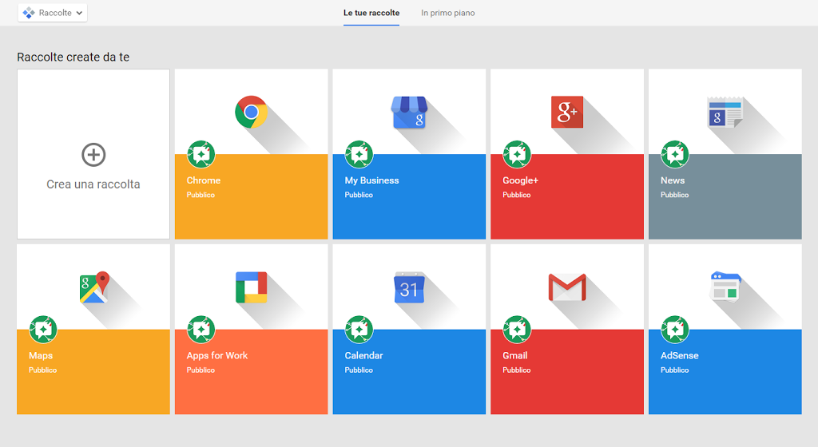818x447 pixels.
Task: Click Pubblico label under Google+
Action: click(517, 195)
